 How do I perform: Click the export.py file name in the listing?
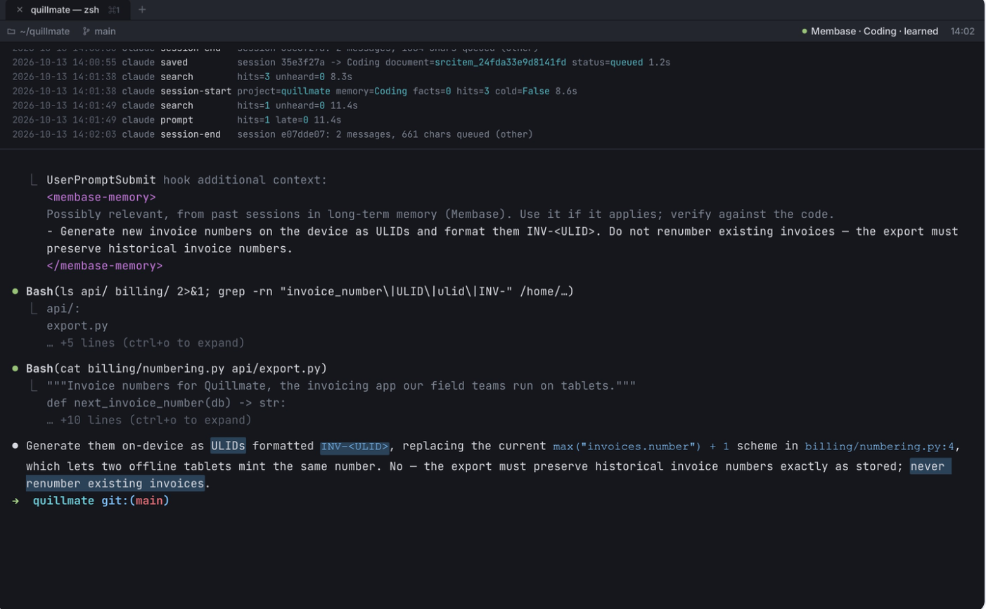pyautogui.click(x=77, y=326)
